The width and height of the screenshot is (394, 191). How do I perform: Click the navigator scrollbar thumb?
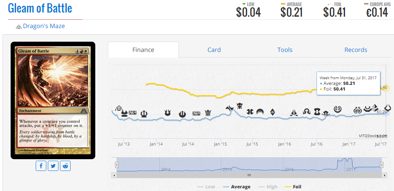coord(249,175)
